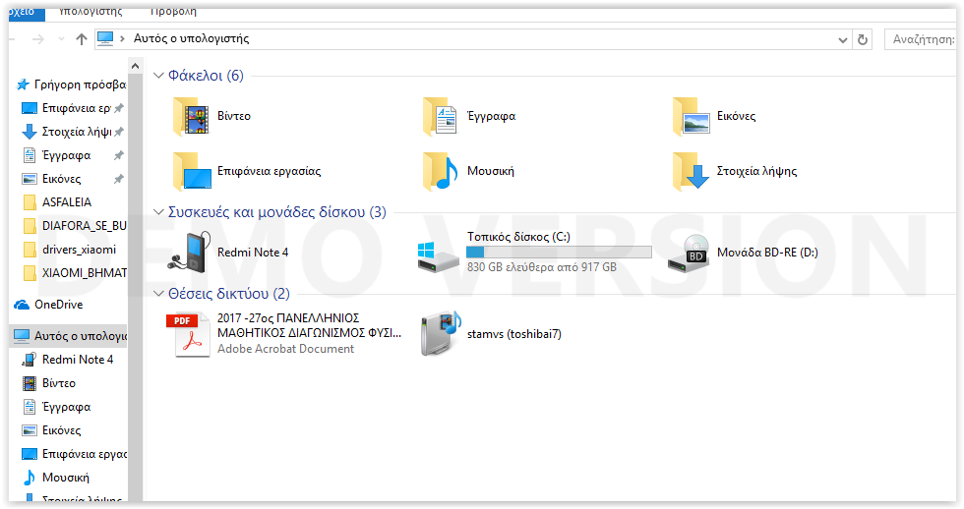Viewport: 964px width, 509px height.
Task: Collapse the Συσκευές και μονάδες δίσκου group
Action: pos(158,212)
